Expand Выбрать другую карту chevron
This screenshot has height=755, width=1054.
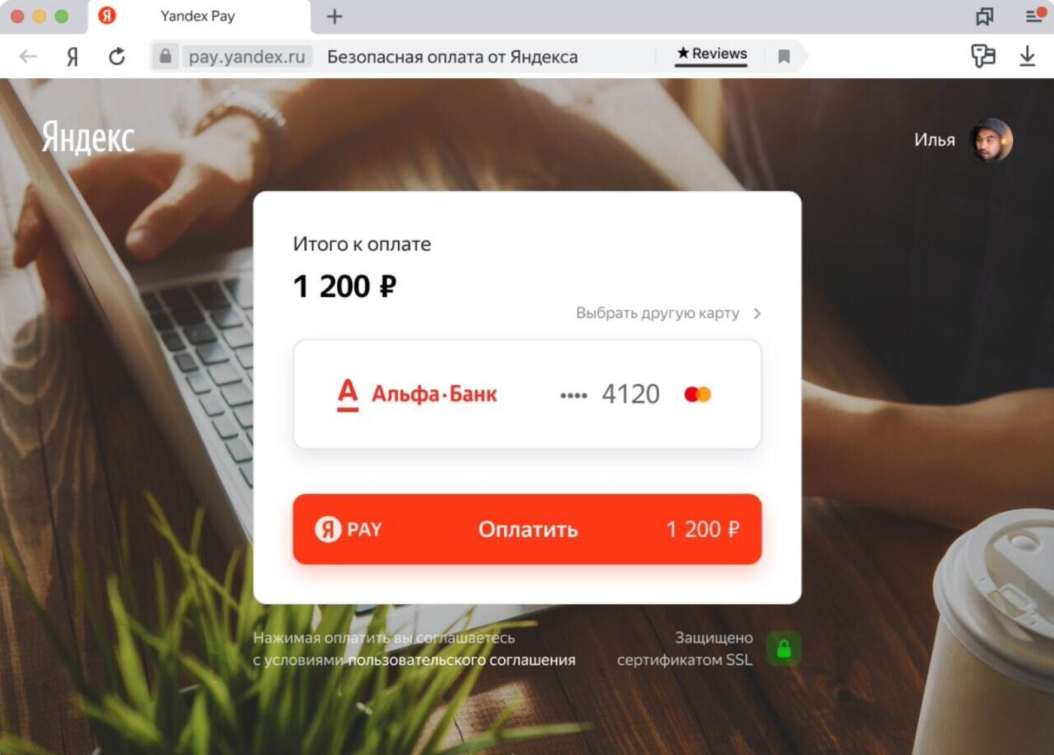[757, 313]
